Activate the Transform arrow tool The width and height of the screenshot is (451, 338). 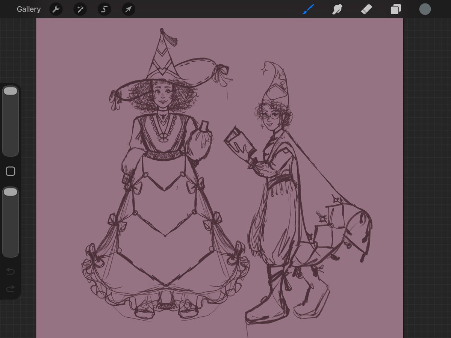point(129,9)
